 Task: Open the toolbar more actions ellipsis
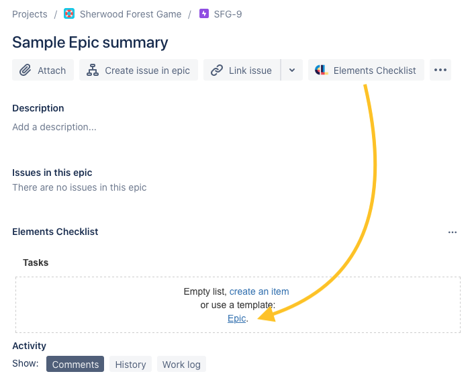click(x=440, y=70)
